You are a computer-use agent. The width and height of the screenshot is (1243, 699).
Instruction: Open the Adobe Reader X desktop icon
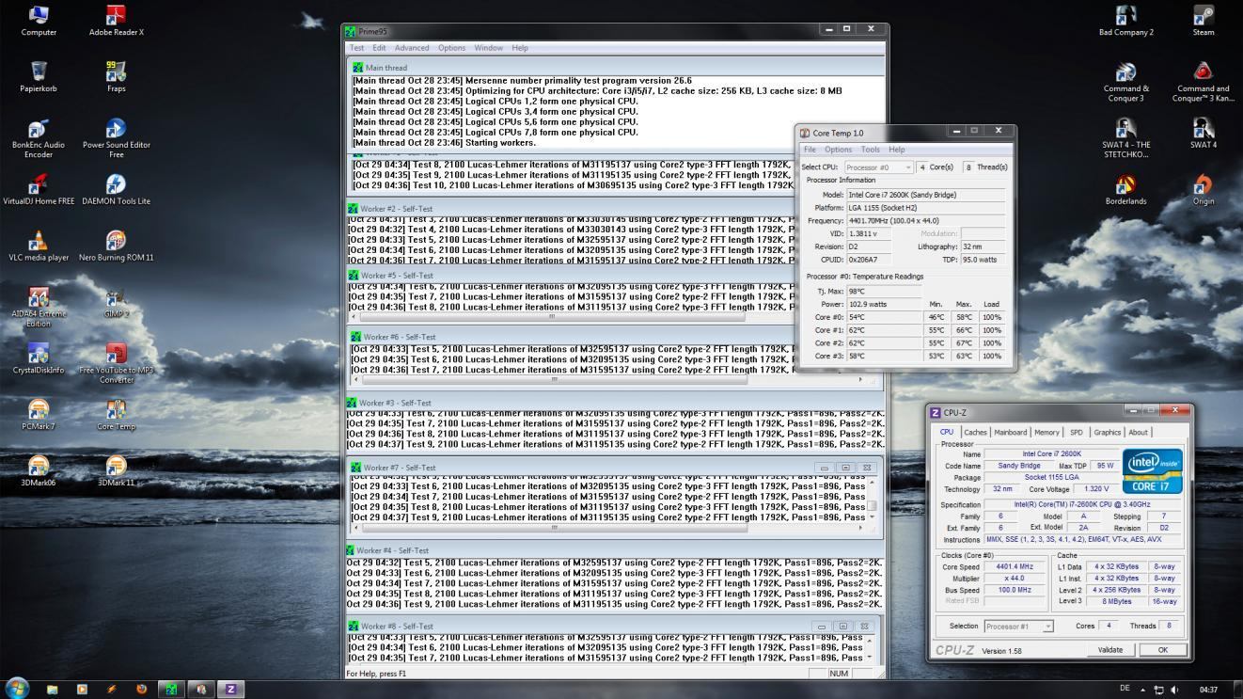click(116, 20)
